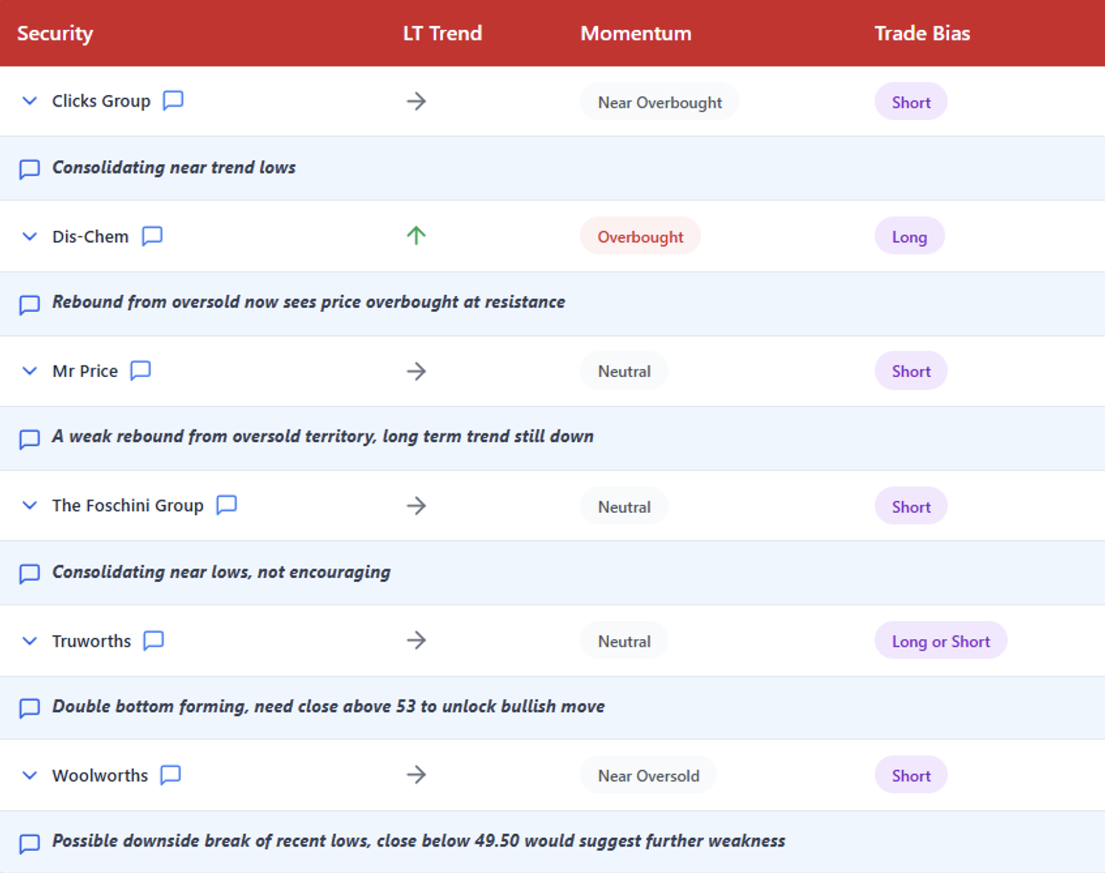The width and height of the screenshot is (1105, 873).
Task: Click the Momentum column header
Action: [x=636, y=33]
